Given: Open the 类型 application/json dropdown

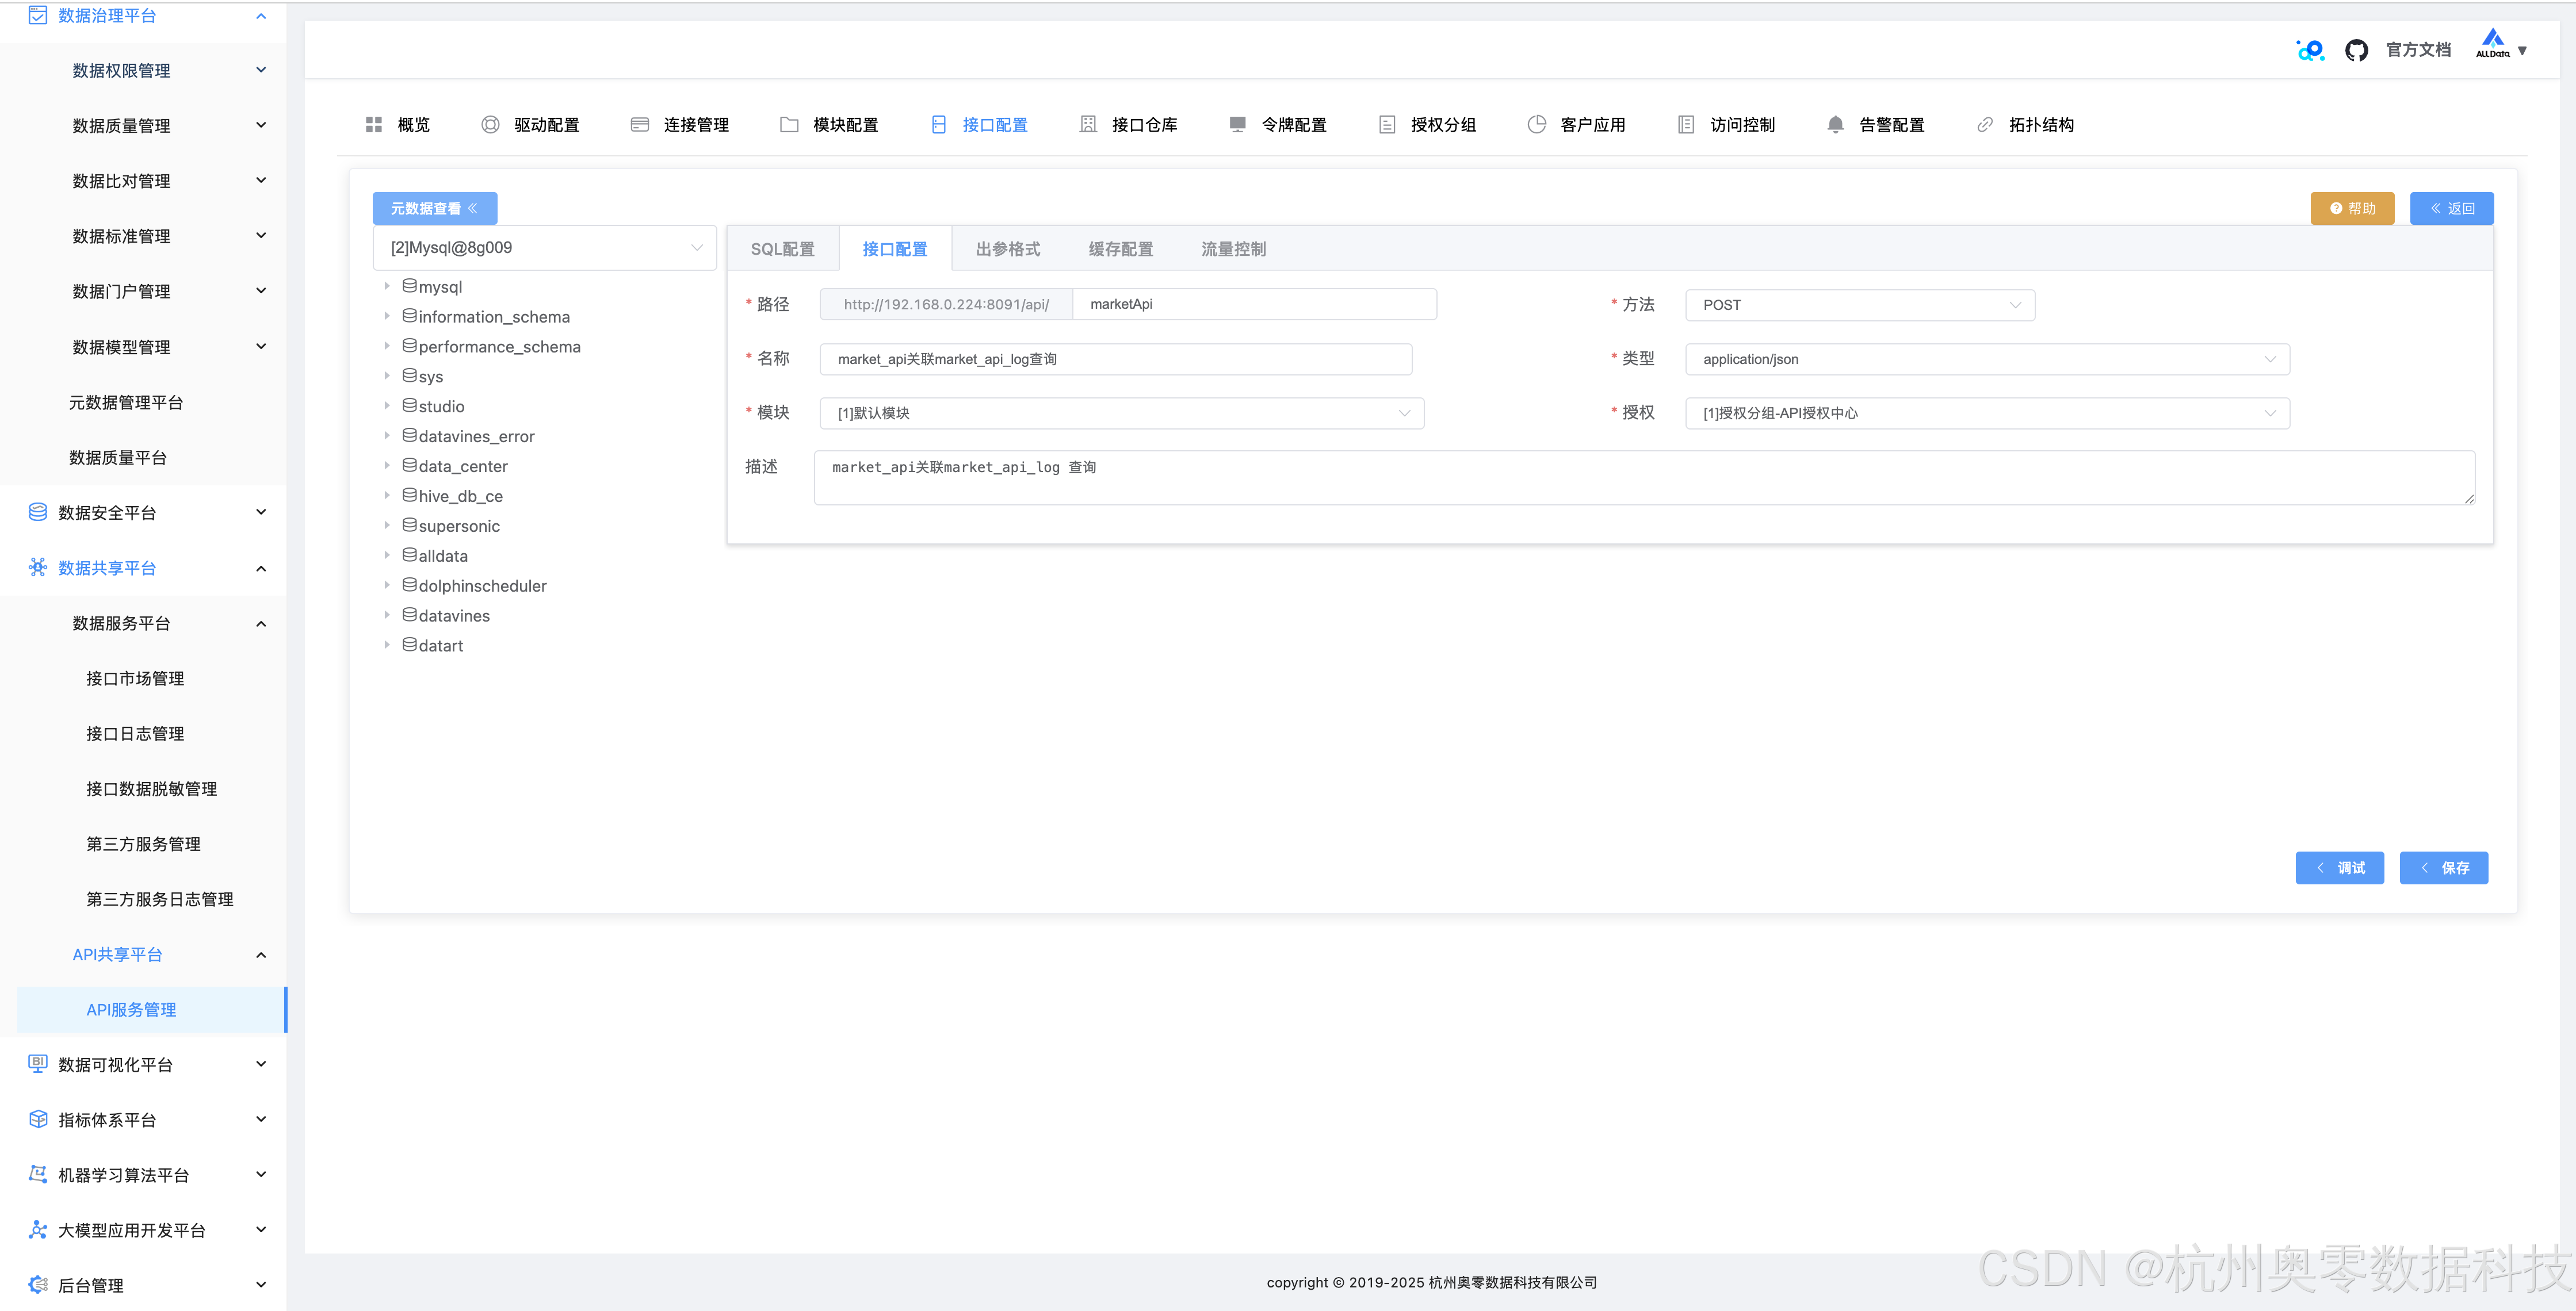Looking at the screenshot, I should pos(1987,360).
